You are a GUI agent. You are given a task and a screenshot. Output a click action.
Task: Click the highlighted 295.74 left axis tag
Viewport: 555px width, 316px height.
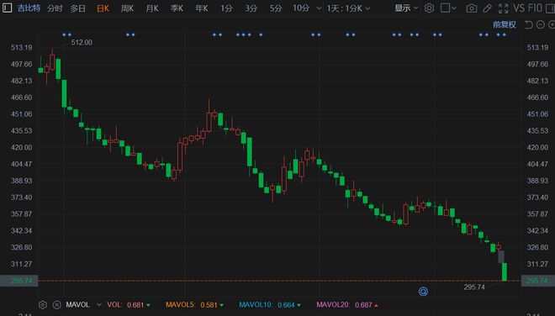coord(19,281)
